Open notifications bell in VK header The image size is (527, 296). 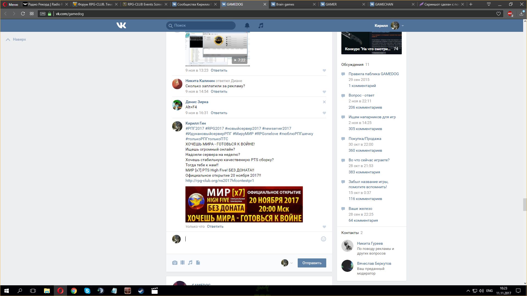(x=247, y=26)
